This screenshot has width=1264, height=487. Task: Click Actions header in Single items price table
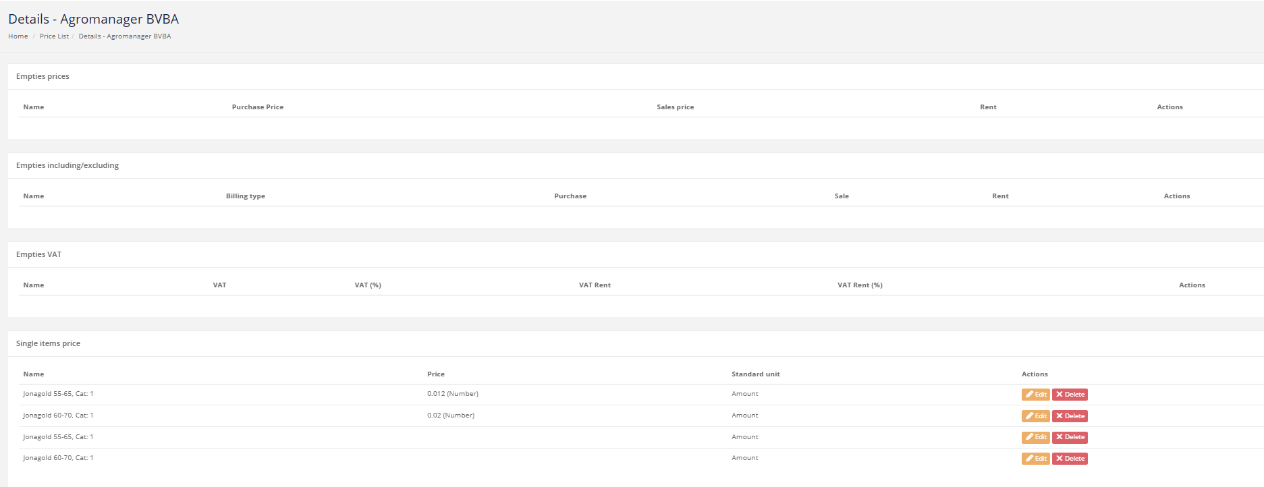[1035, 374]
